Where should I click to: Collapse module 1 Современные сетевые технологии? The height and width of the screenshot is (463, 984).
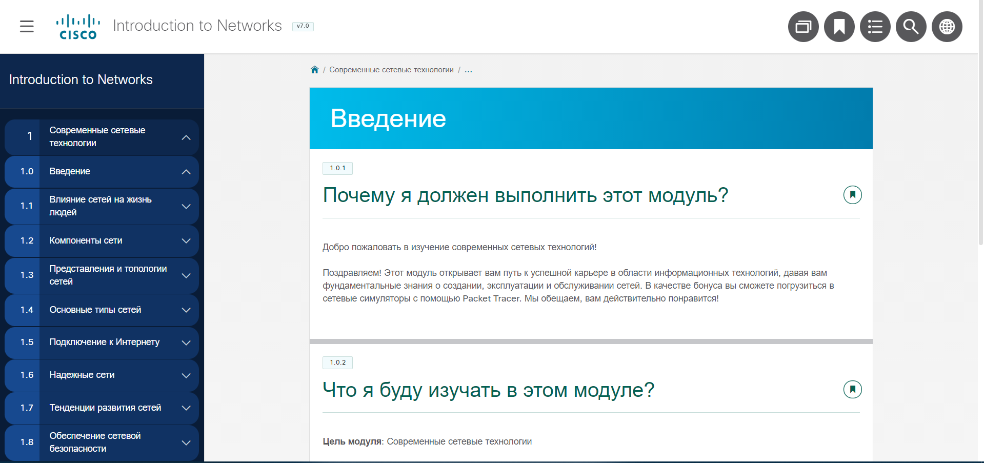[186, 137]
